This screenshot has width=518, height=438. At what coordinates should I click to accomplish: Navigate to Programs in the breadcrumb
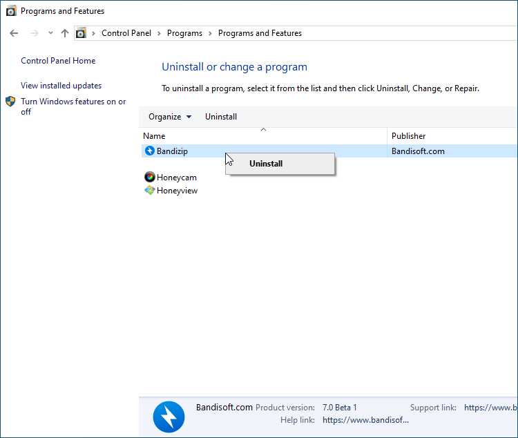[x=184, y=33]
